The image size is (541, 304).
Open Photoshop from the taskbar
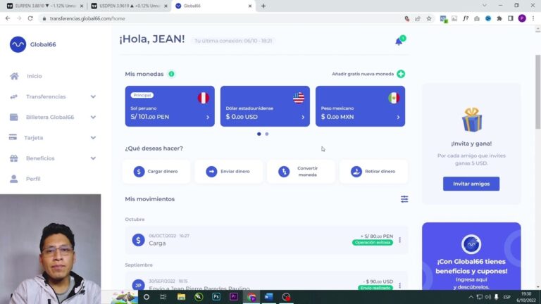[x=216, y=297]
